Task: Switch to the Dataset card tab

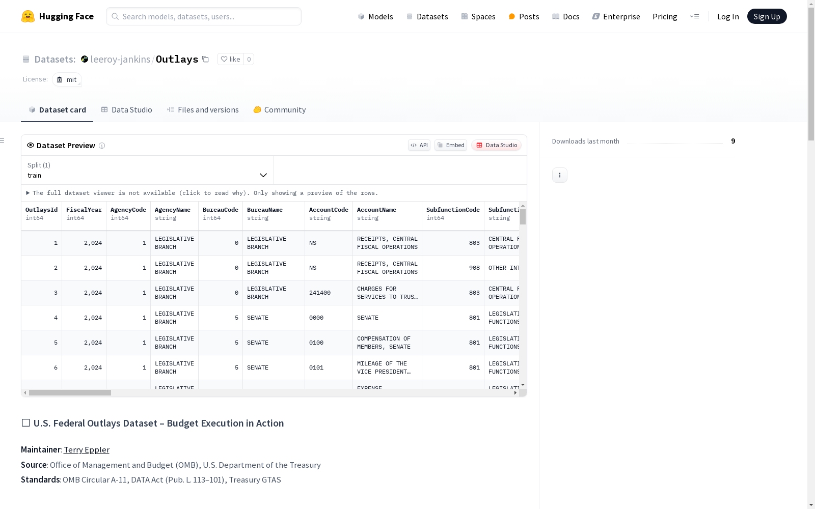Action: pyautogui.click(x=57, y=110)
